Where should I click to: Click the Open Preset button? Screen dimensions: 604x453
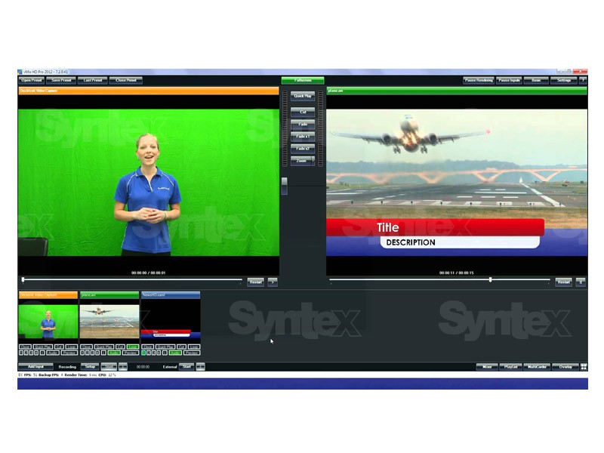point(32,80)
